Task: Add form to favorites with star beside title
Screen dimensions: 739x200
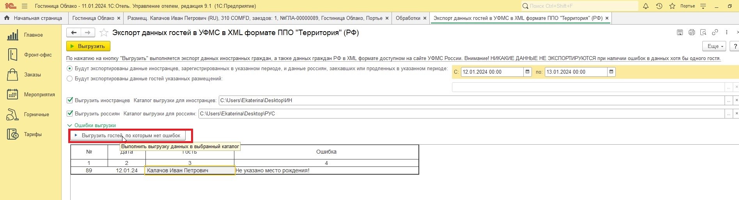Action: [x=104, y=33]
